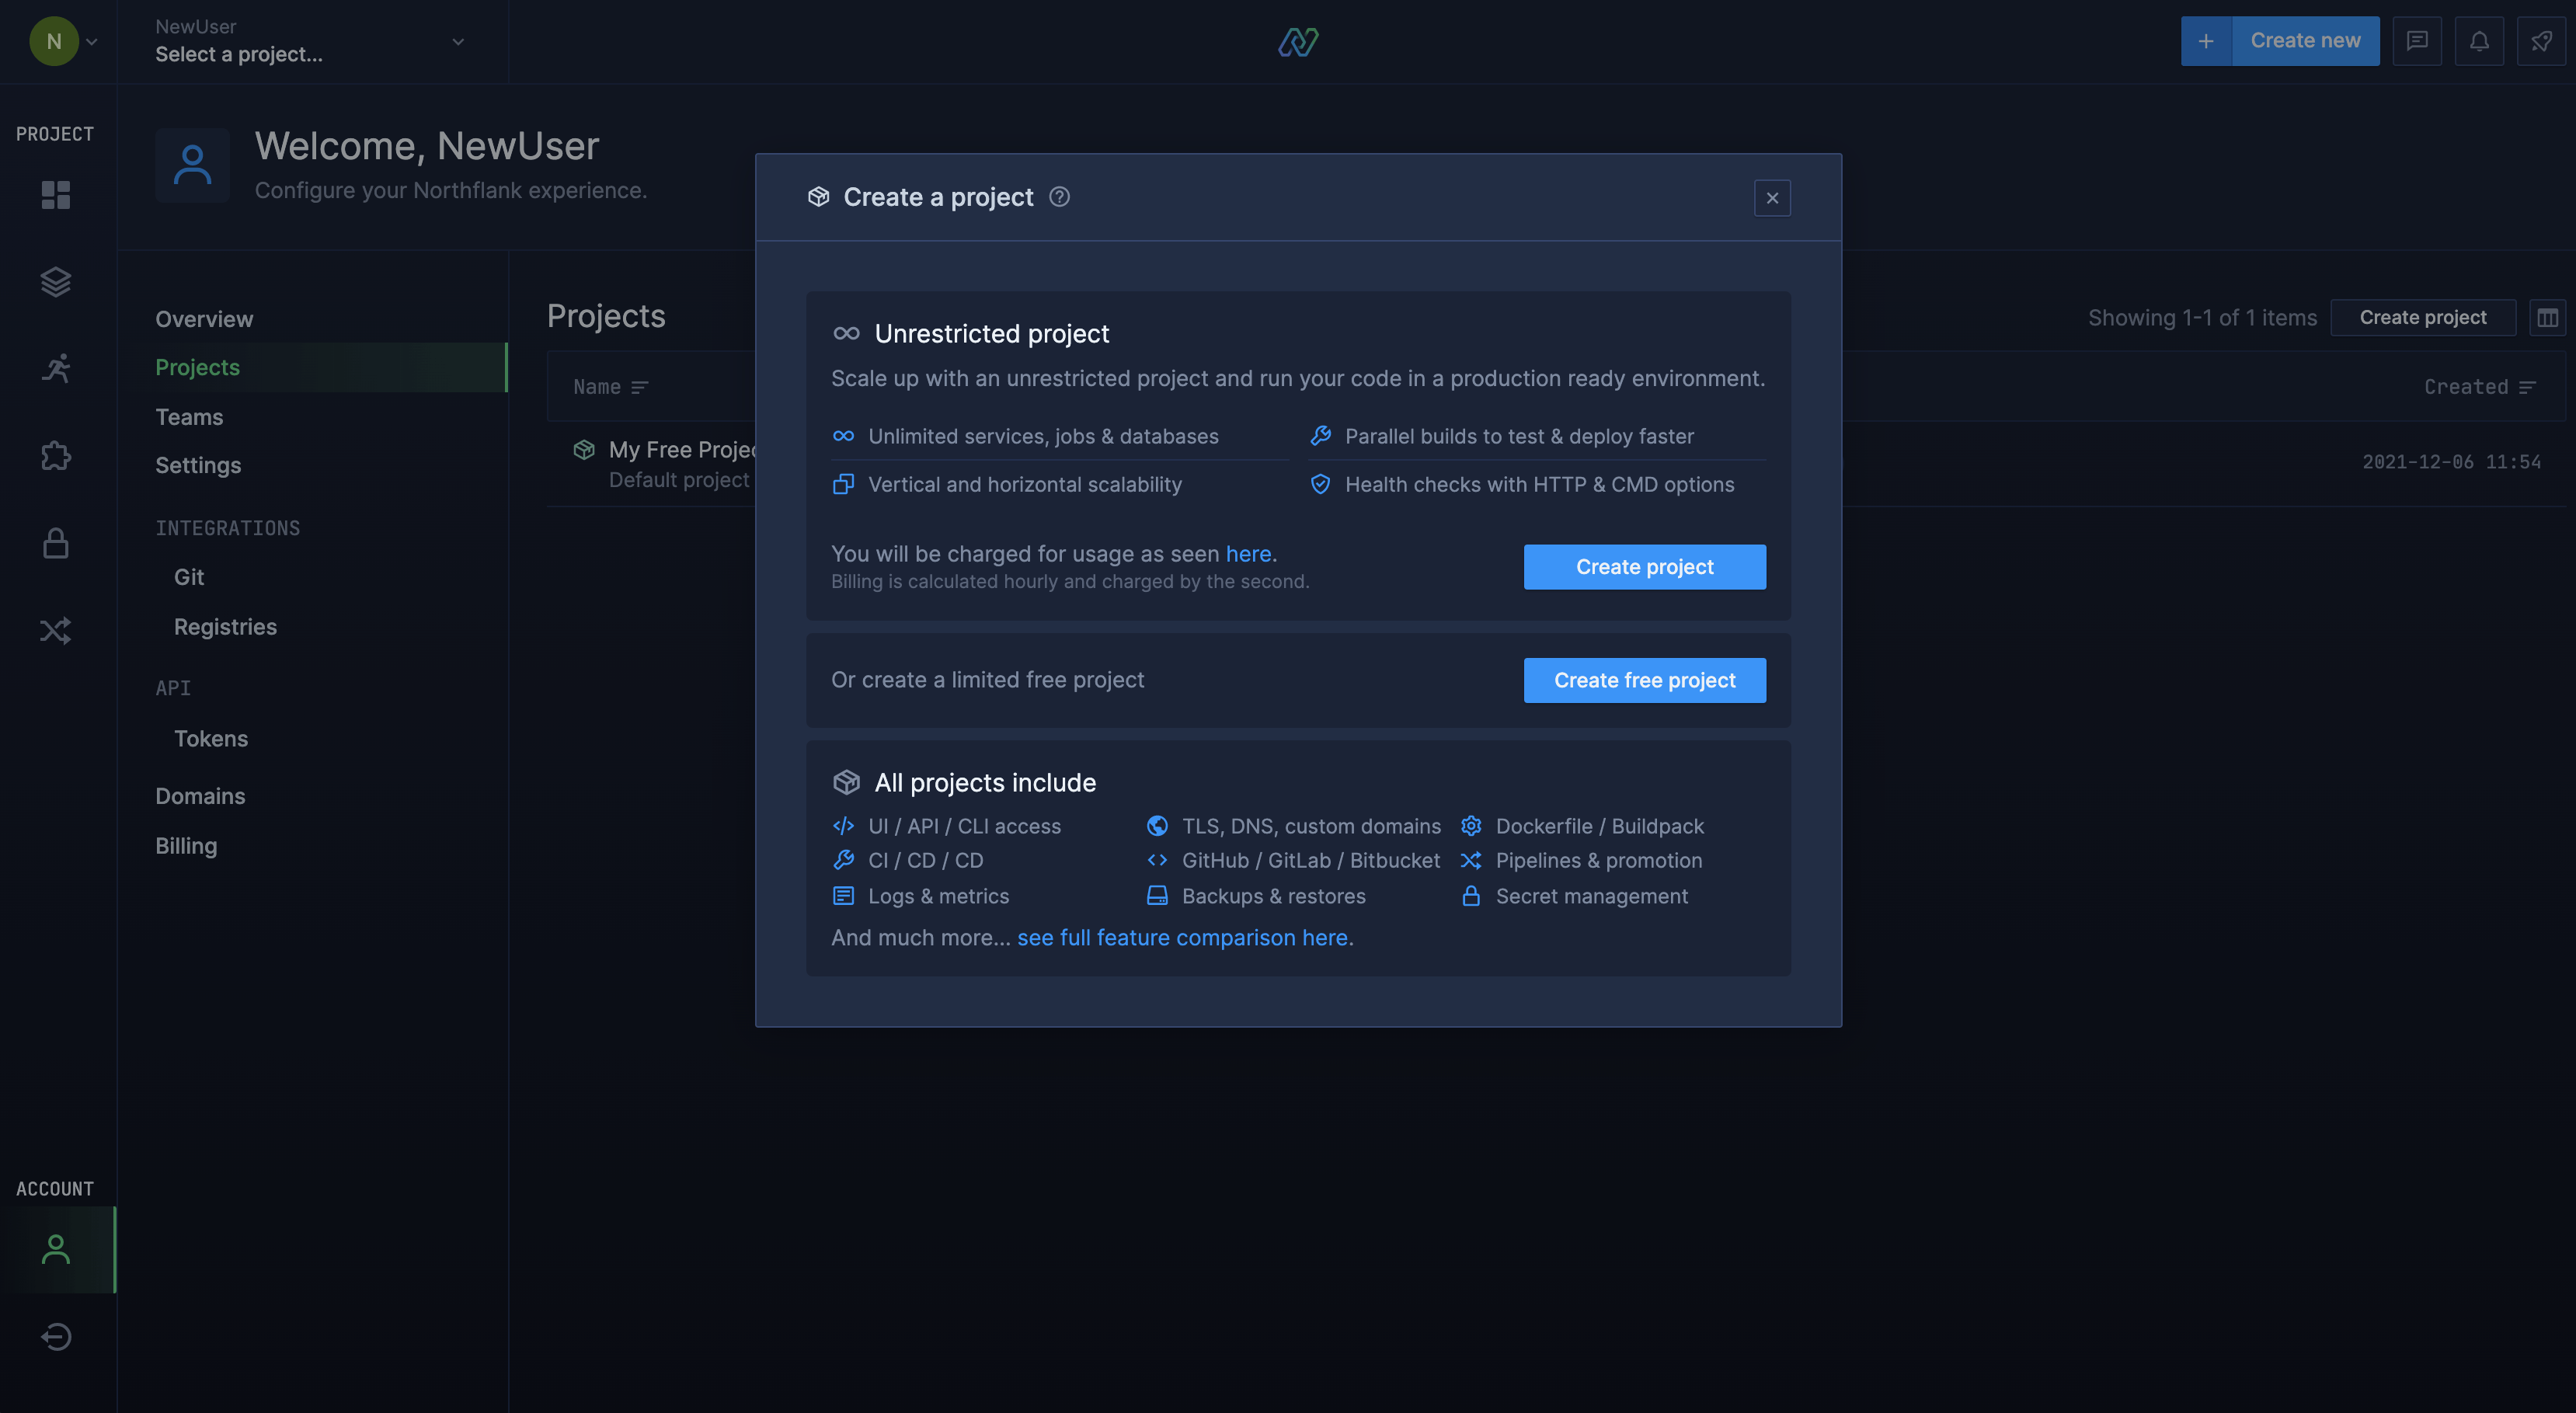Open the Overview menu item
This screenshot has height=1413, width=2576.
pyautogui.click(x=204, y=319)
